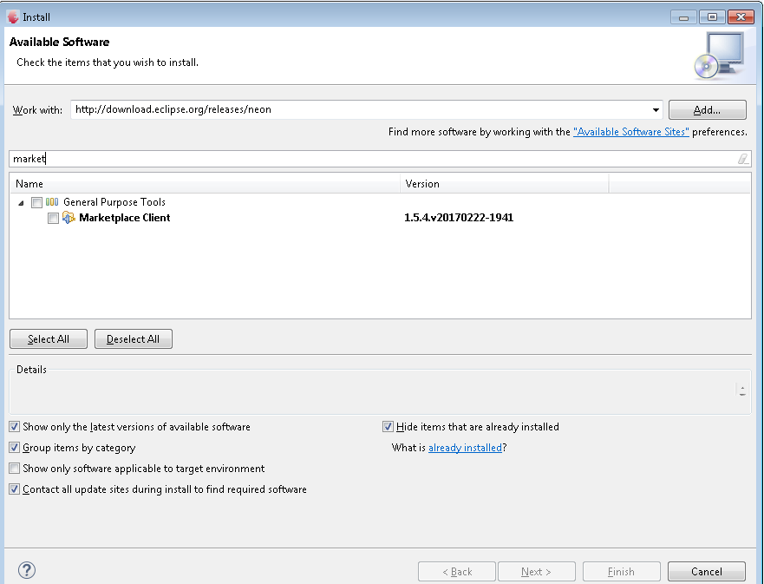Clear the filter text with the eraser icon
The height and width of the screenshot is (584, 764).
[x=742, y=159]
